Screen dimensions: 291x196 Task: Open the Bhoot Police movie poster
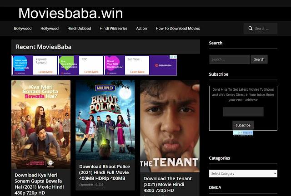[105, 120]
